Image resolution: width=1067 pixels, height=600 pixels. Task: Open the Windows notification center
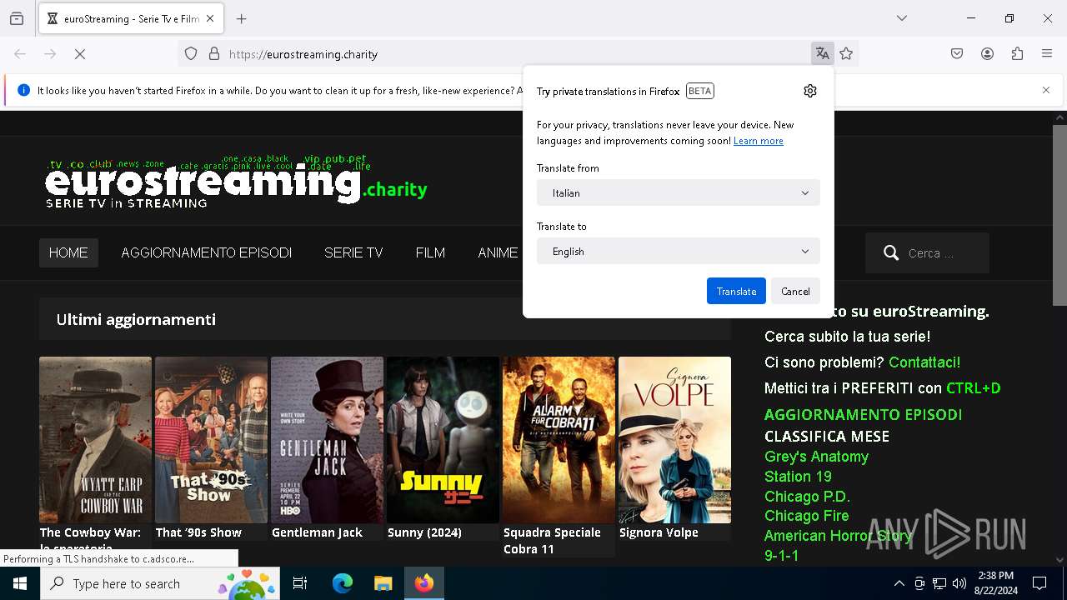[1039, 583]
